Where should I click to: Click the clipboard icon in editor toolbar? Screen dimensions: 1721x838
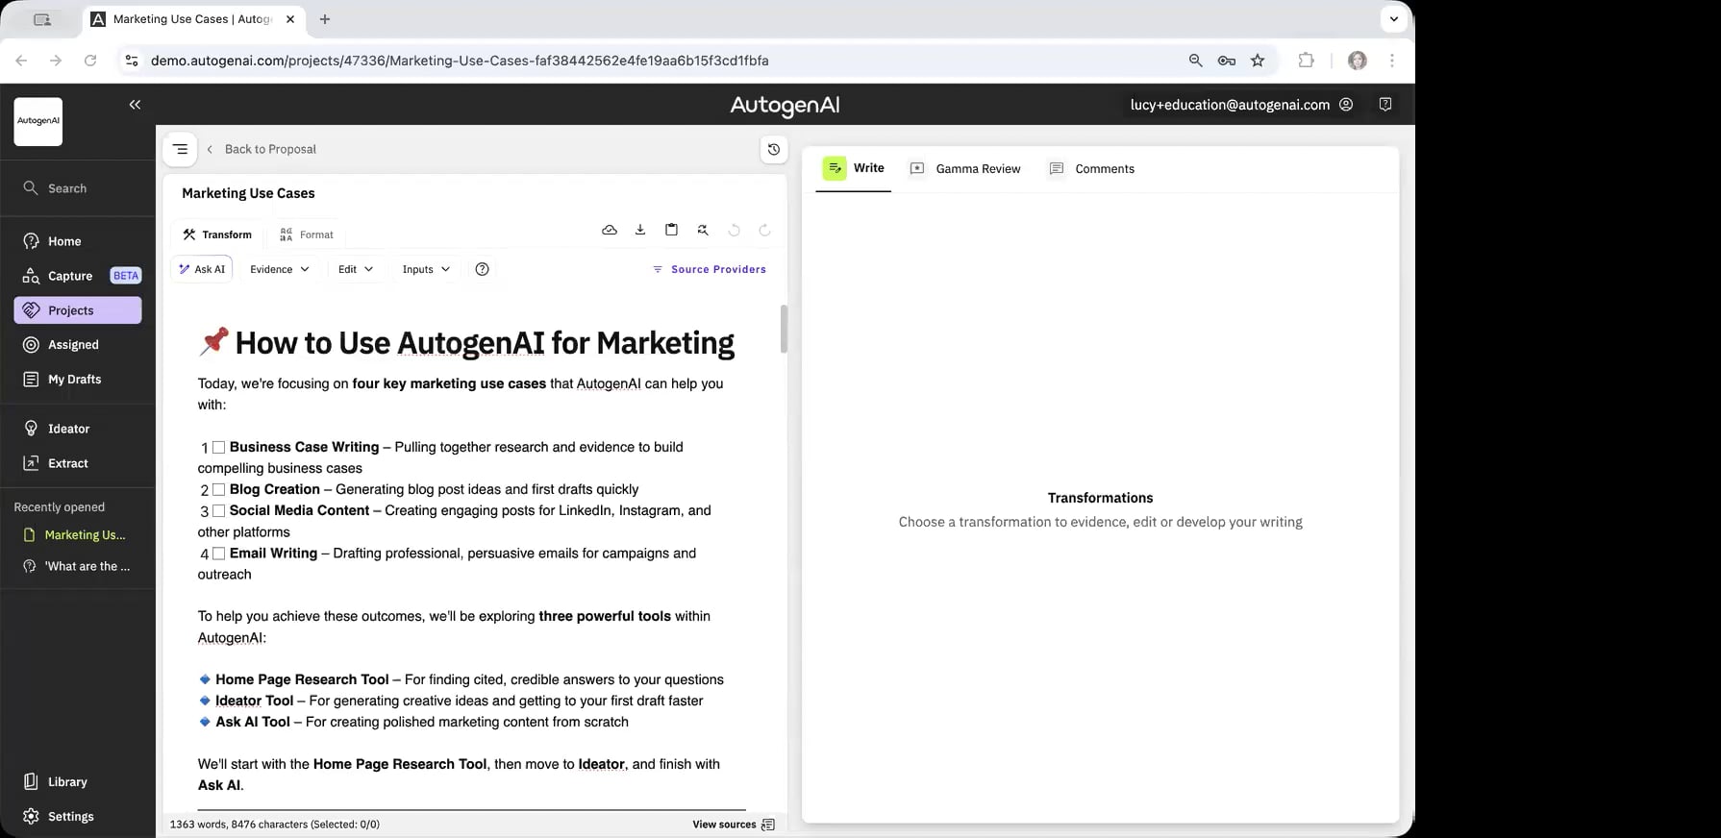click(671, 230)
